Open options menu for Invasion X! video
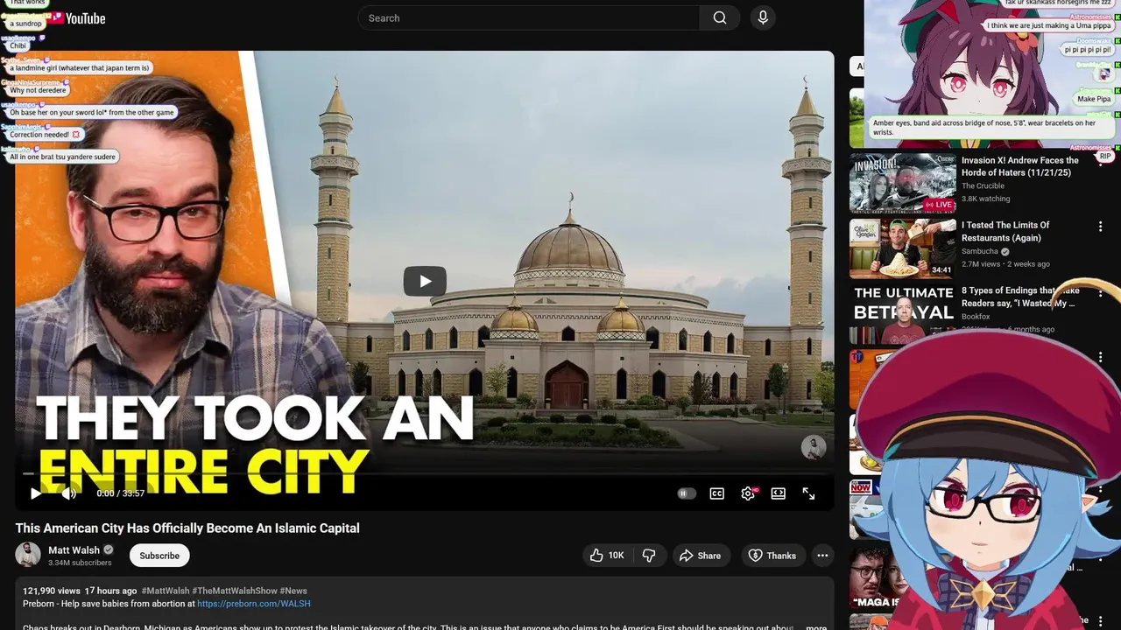Screen dimensions: 1121x630 pyautogui.click(x=1101, y=162)
